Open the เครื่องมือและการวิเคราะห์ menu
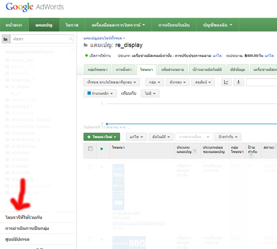 (118, 25)
